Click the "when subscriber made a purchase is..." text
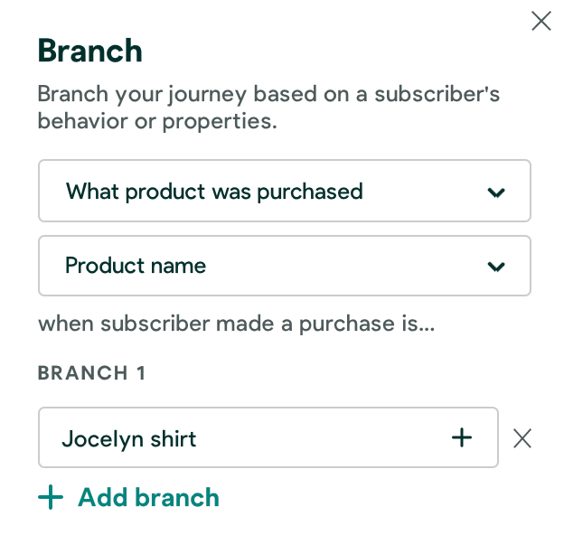 236,324
